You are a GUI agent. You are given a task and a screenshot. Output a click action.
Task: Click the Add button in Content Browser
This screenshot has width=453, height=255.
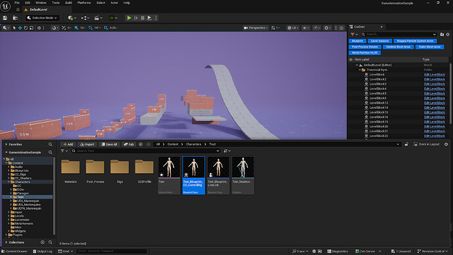pyautogui.click(x=68, y=144)
